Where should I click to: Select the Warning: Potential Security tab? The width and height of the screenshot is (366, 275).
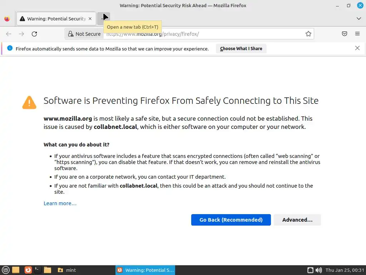[56, 19]
